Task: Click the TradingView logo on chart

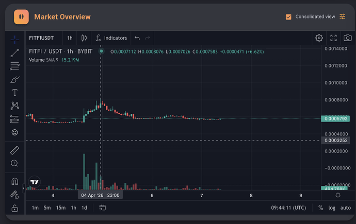Action: pos(34,182)
